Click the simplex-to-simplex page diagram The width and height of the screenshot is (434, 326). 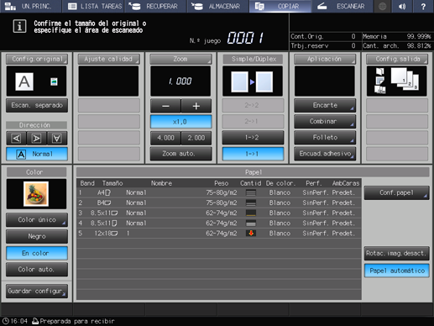click(253, 81)
